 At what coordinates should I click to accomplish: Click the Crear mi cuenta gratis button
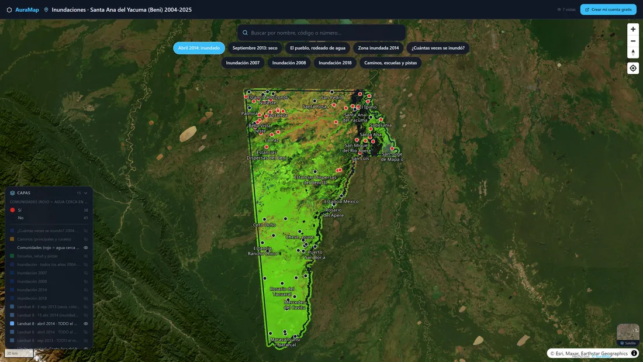tap(608, 9)
